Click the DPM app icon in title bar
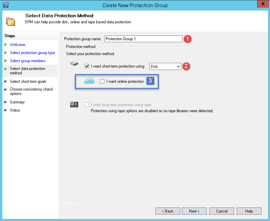 click(6, 5)
